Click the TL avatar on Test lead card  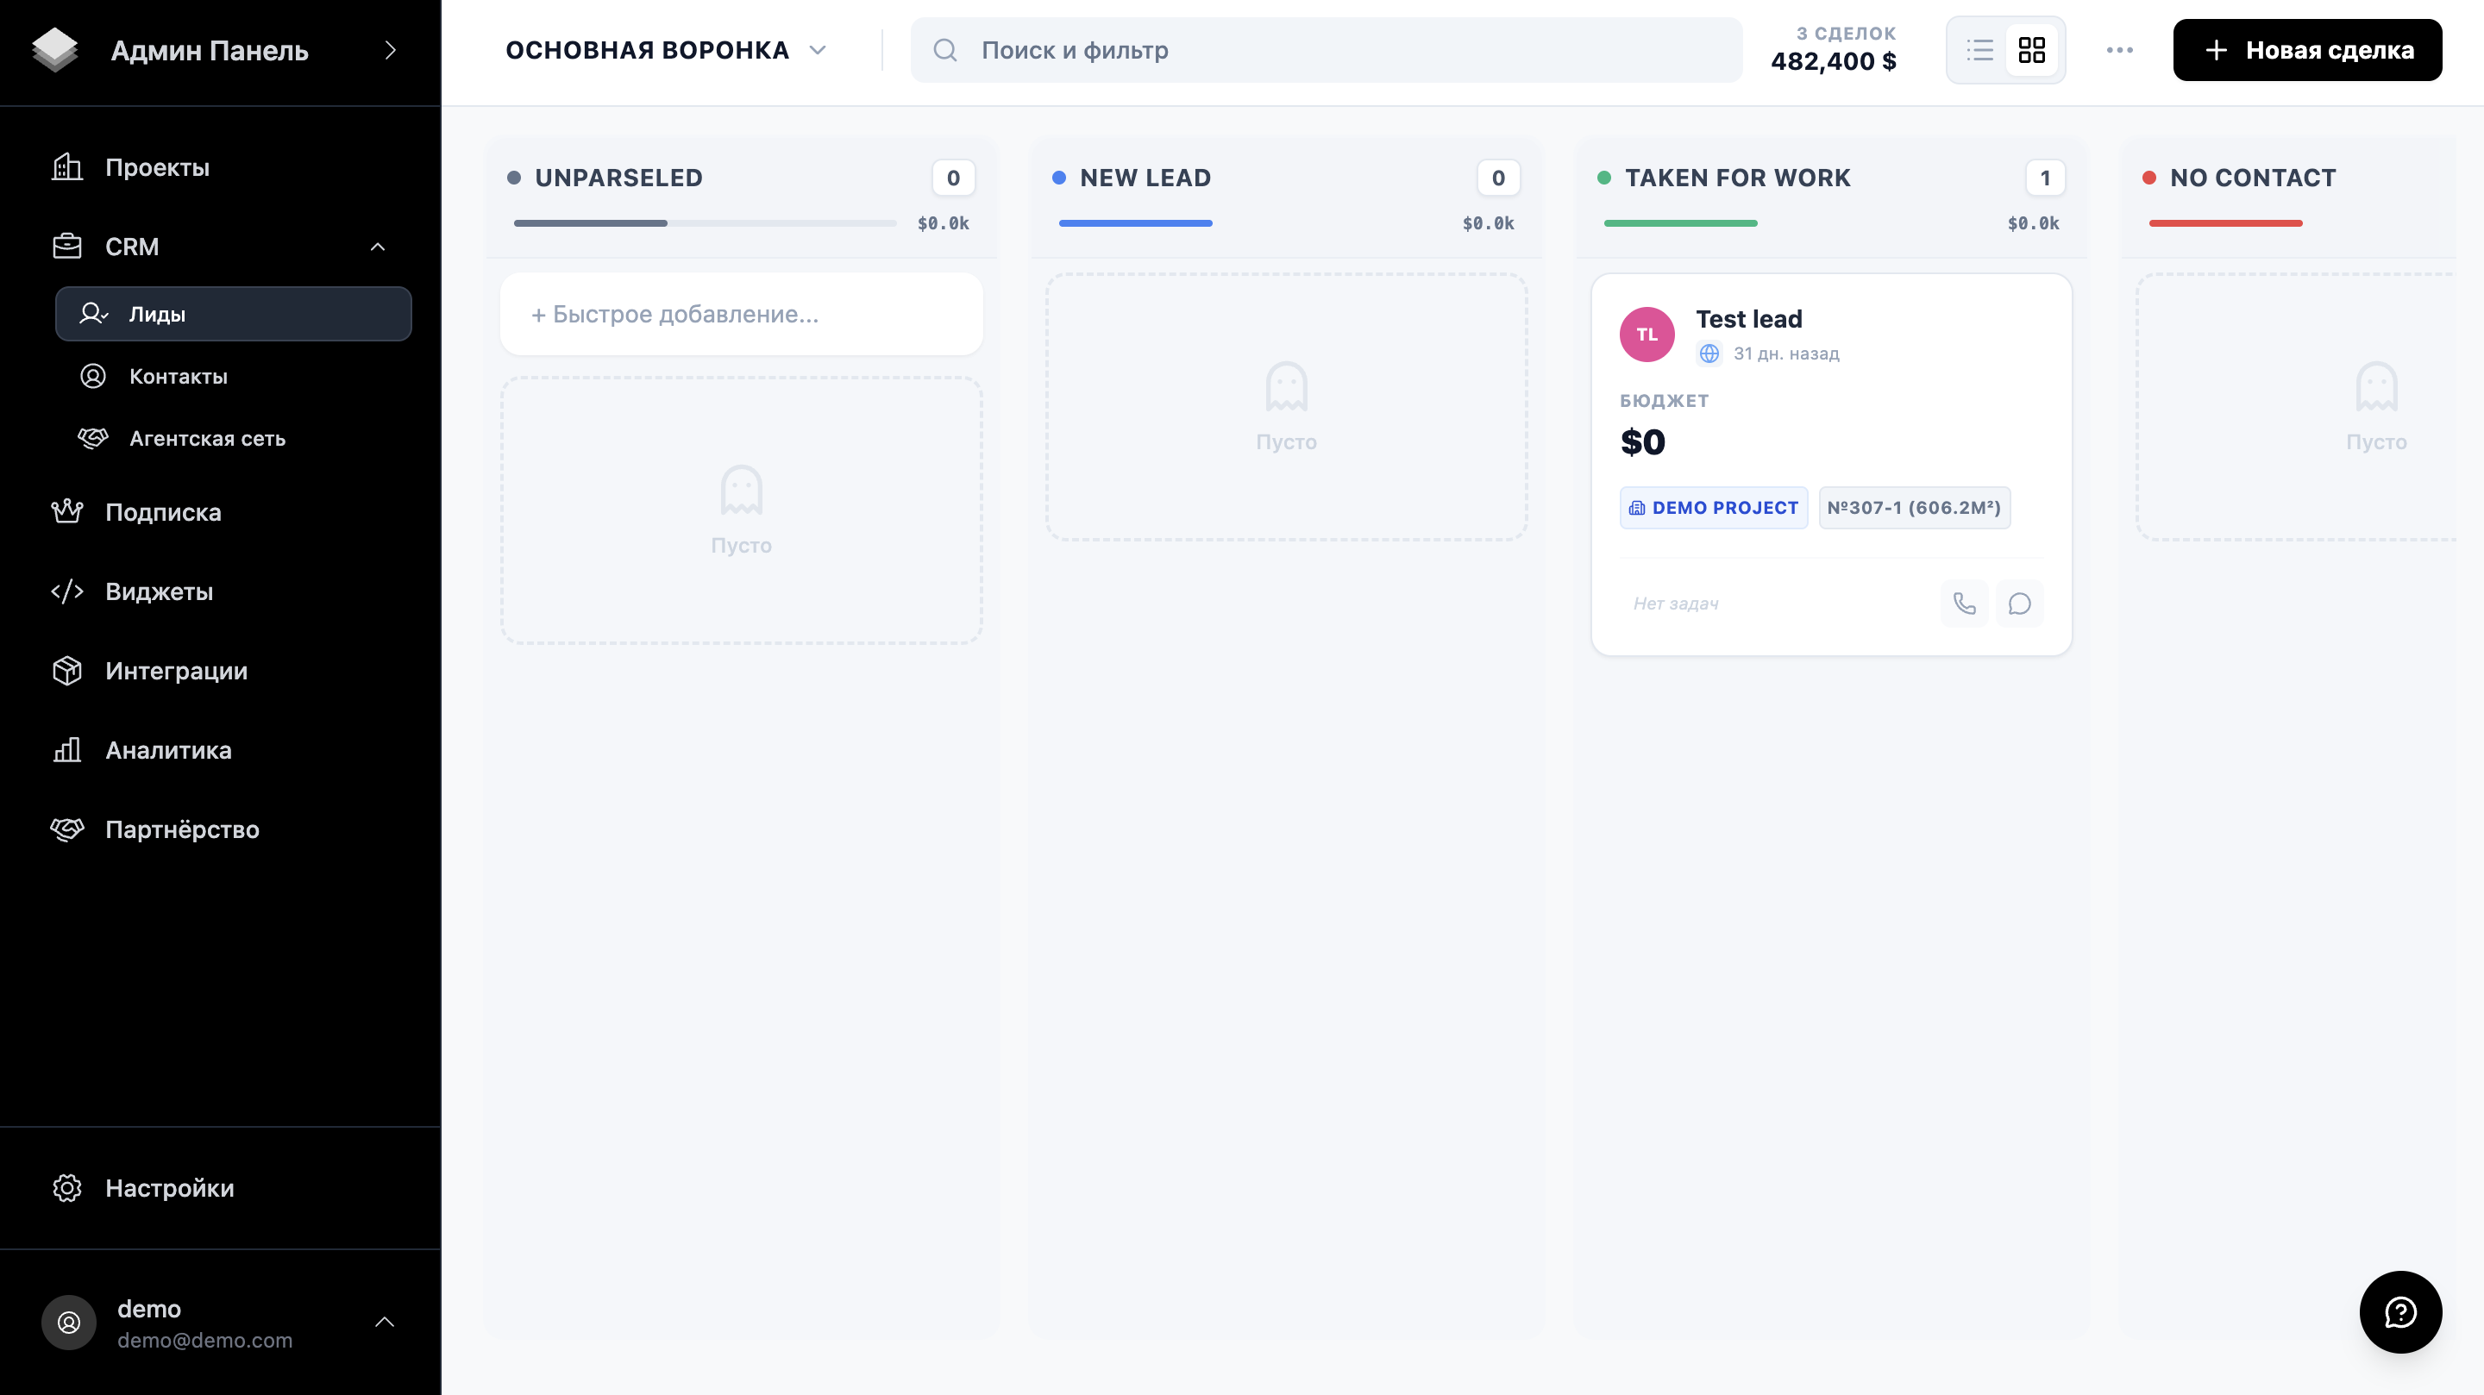(1647, 335)
